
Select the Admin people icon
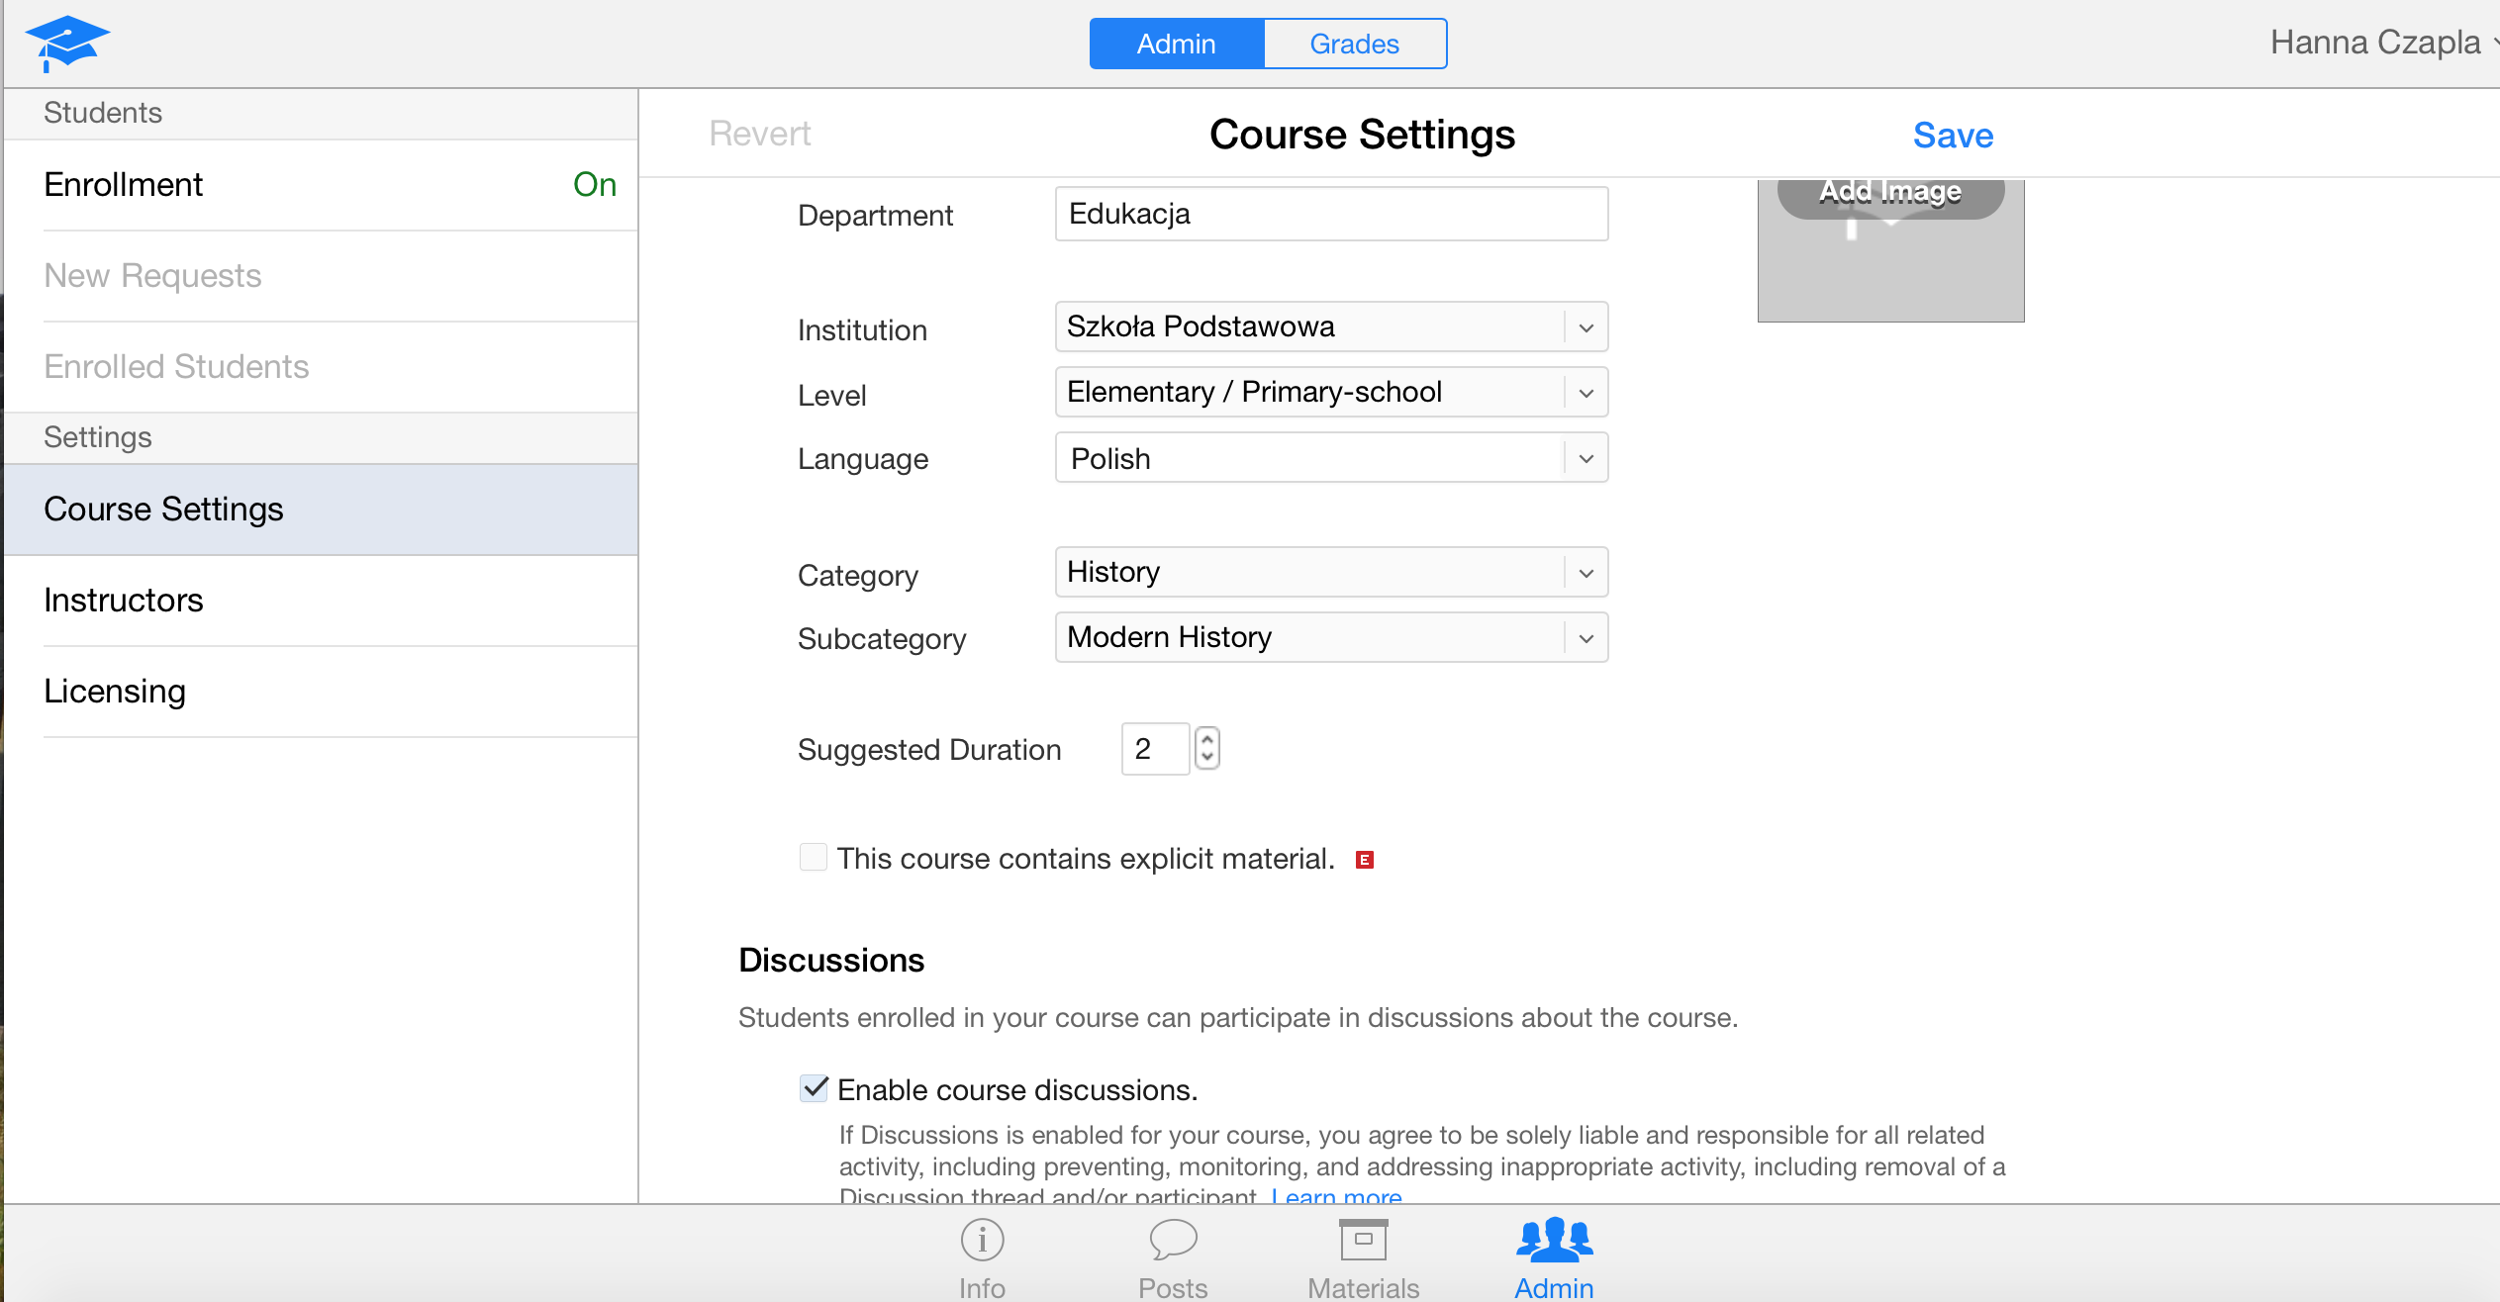pyautogui.click(x=1554, y=1240)
